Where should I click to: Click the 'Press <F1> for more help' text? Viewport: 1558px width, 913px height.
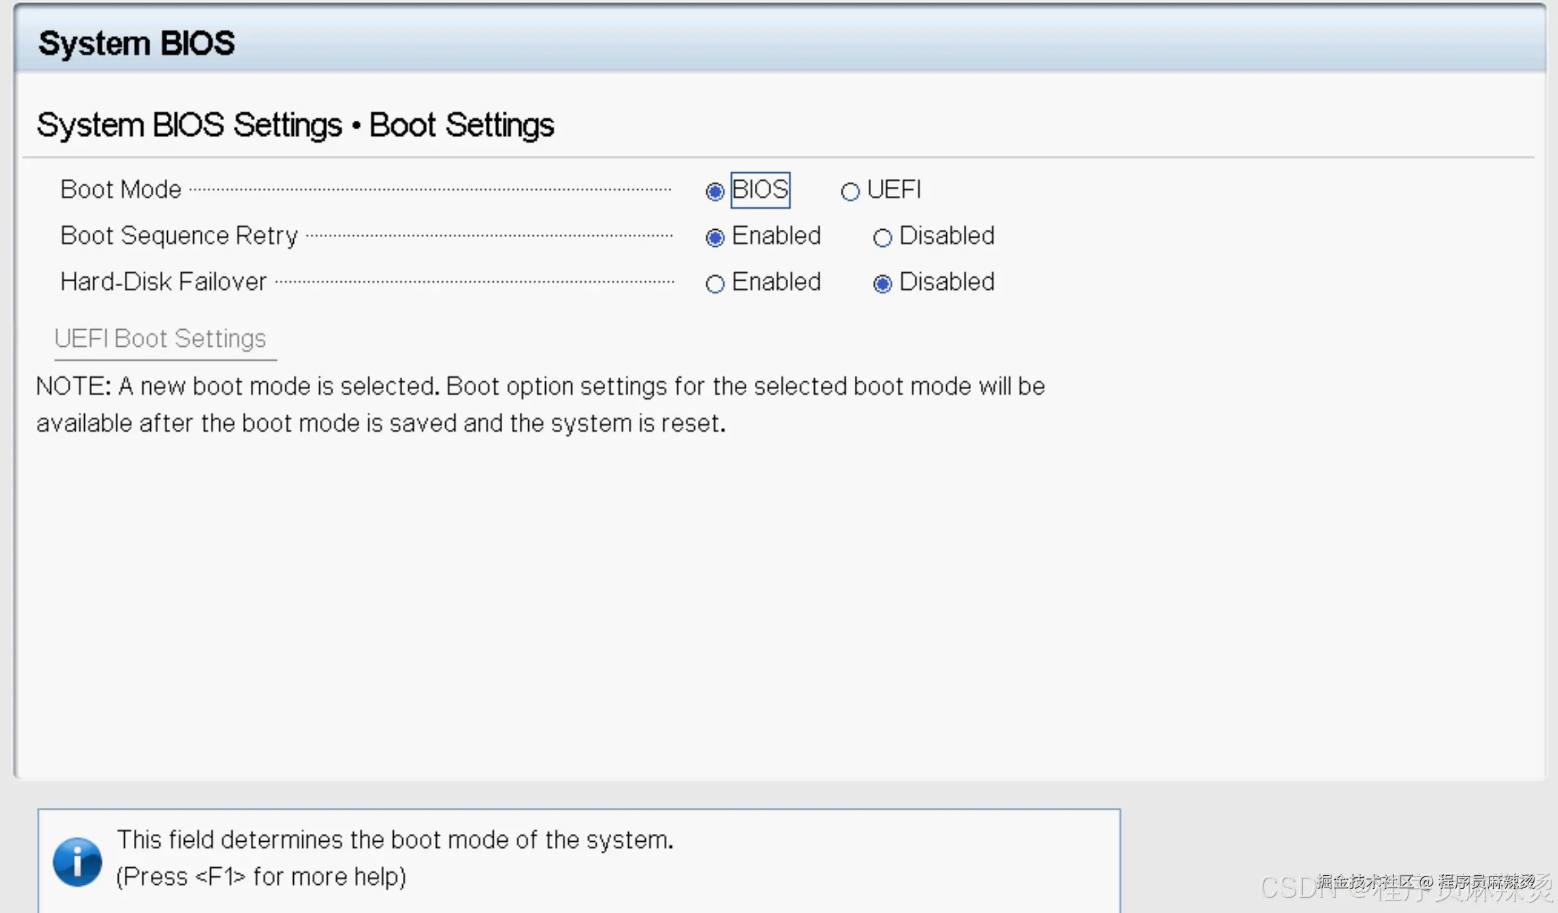[261, 876]
